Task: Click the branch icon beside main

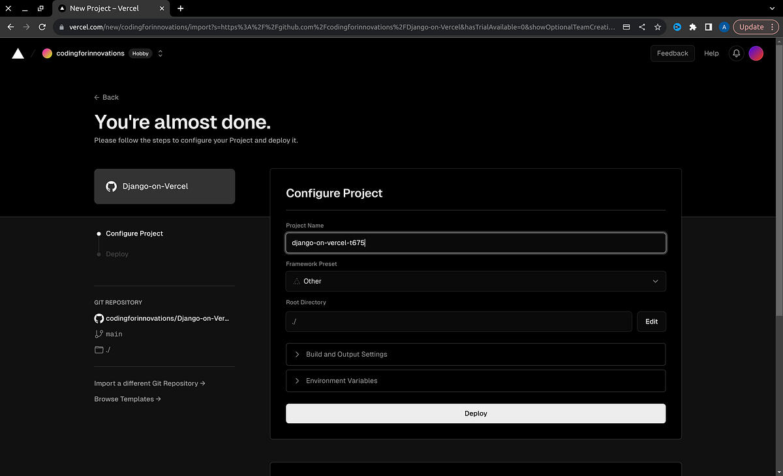Action: [x=98, y=333]
